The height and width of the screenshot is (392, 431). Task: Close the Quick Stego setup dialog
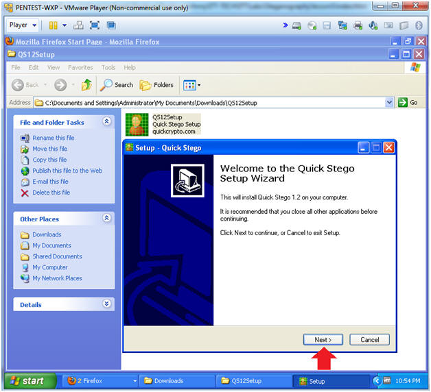(x=389, y=148)
